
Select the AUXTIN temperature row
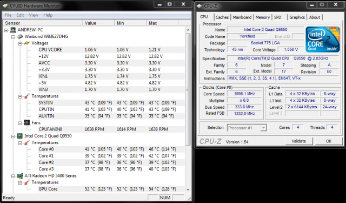(x=111, y=116)
